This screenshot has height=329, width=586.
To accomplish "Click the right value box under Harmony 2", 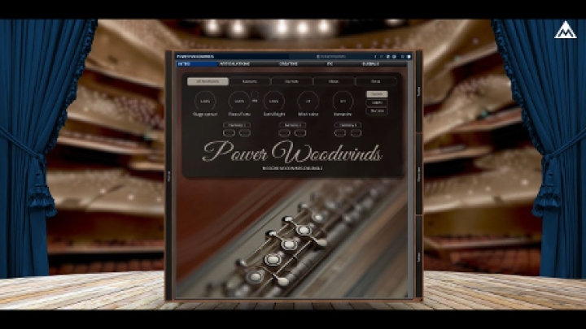I will (x=300, y=132).
